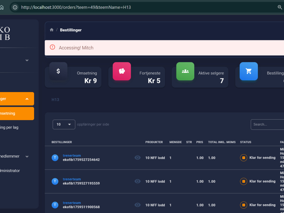The width and height of the screenshot is (284, 213).
Task: Open trenerteam link for order ekofib1759527195559
Action: (72, 179)
